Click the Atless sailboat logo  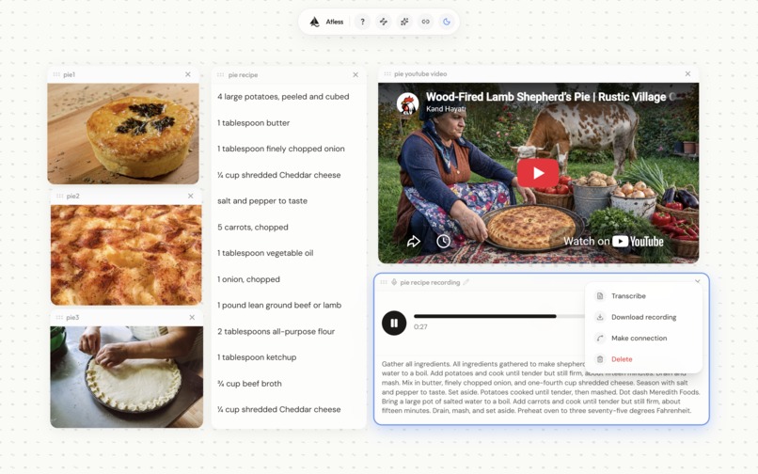[315, 22]
